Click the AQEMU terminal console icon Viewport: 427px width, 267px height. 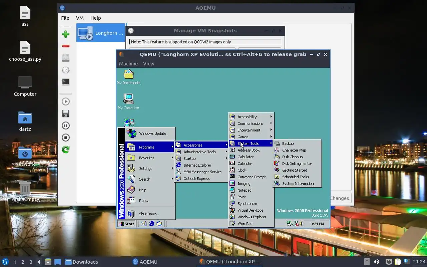(66, 82)
